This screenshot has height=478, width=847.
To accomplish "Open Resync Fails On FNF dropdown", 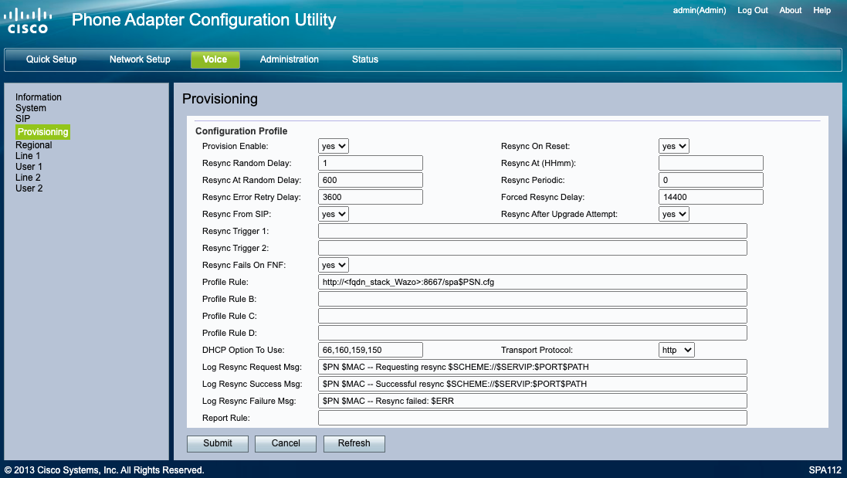I will pos(334,265).
